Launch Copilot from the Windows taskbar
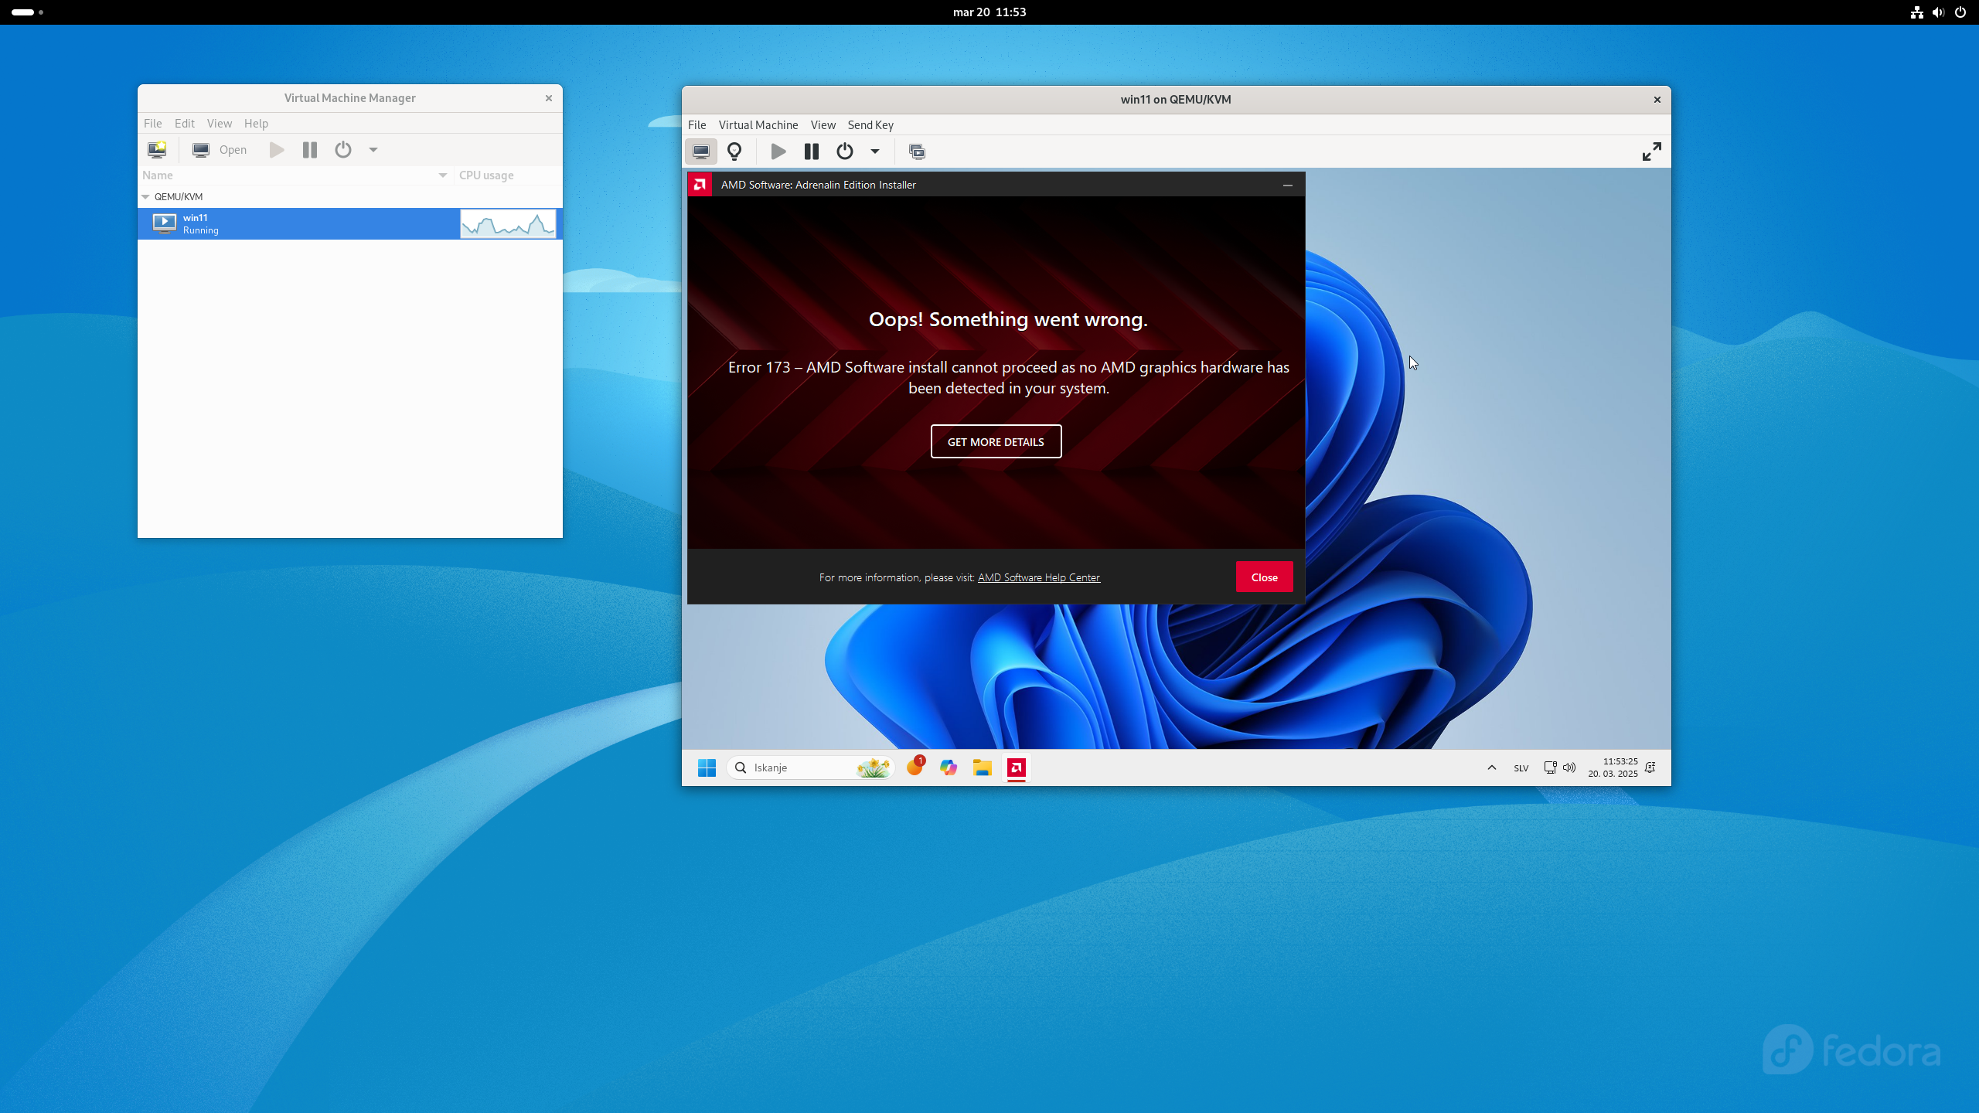The image size is (1979, 1113). pyautogui.click(x=949, y=768)
